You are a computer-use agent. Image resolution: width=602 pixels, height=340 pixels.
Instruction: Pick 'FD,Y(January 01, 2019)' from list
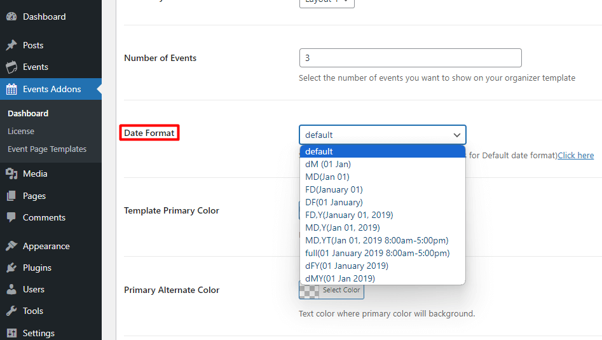(349, 215)
